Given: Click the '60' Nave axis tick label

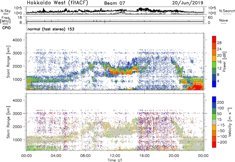Looking at the screenshot, I should tap(210, 18).
